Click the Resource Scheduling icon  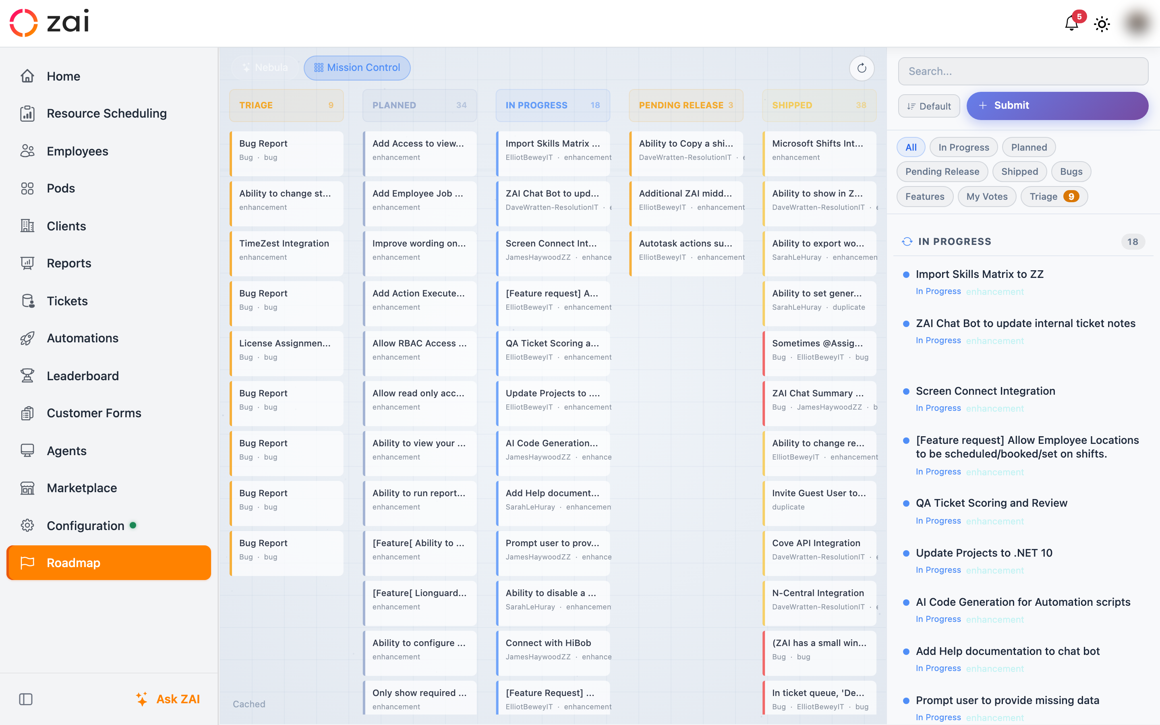(27, 114)
